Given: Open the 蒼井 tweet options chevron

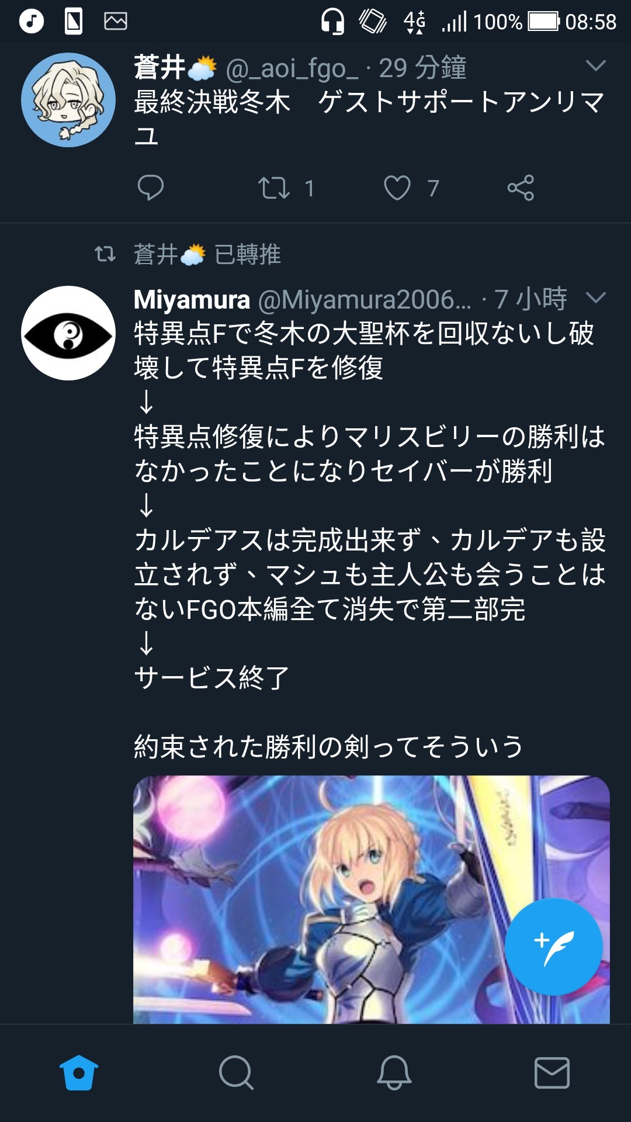Looking at the screenshot, I should (x=595, y=65).
